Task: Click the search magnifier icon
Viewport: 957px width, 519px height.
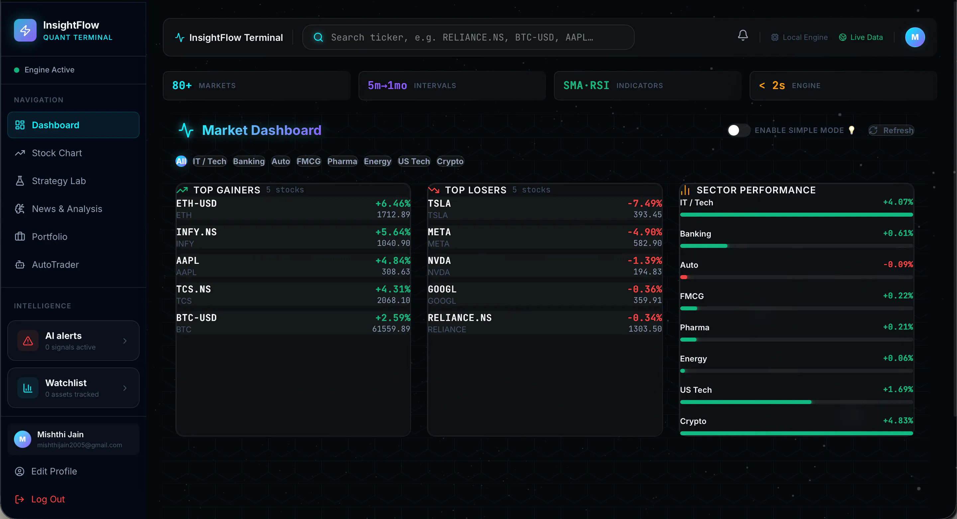Action: [318, 37]
